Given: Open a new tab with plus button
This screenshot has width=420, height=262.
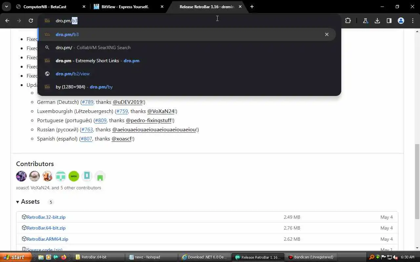Looking at the screenshot, I should 252,7.
